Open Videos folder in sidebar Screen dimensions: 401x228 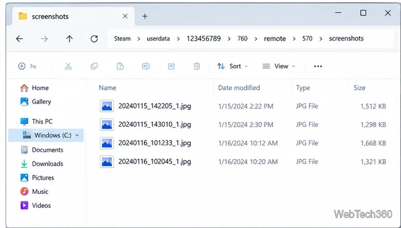pyautogui.click(x=36, y=205)
